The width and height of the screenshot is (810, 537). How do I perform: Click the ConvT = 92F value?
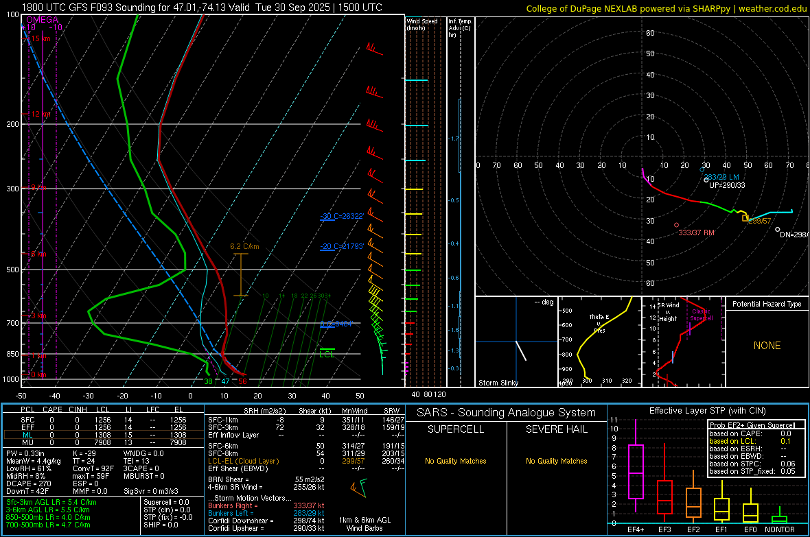tap(93, 468)
